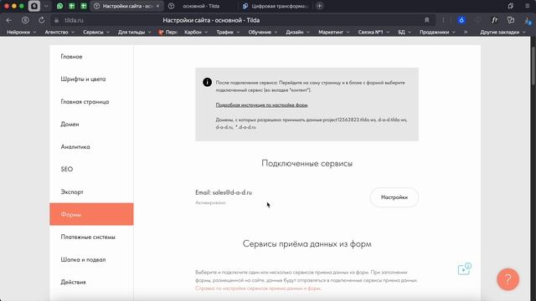The height and width of the screenshot is (301, 536).
Task: Open 'Подробная инструкция по настройке форм' link
Action: coord(261,105)
